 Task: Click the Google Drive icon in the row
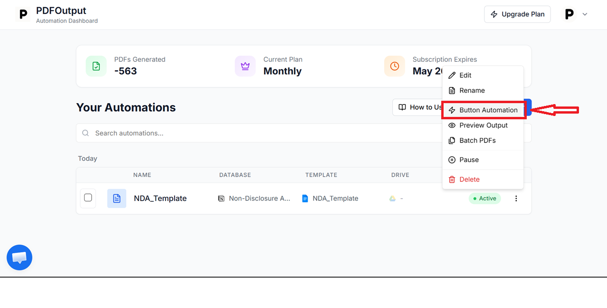[x=393, y=198]
